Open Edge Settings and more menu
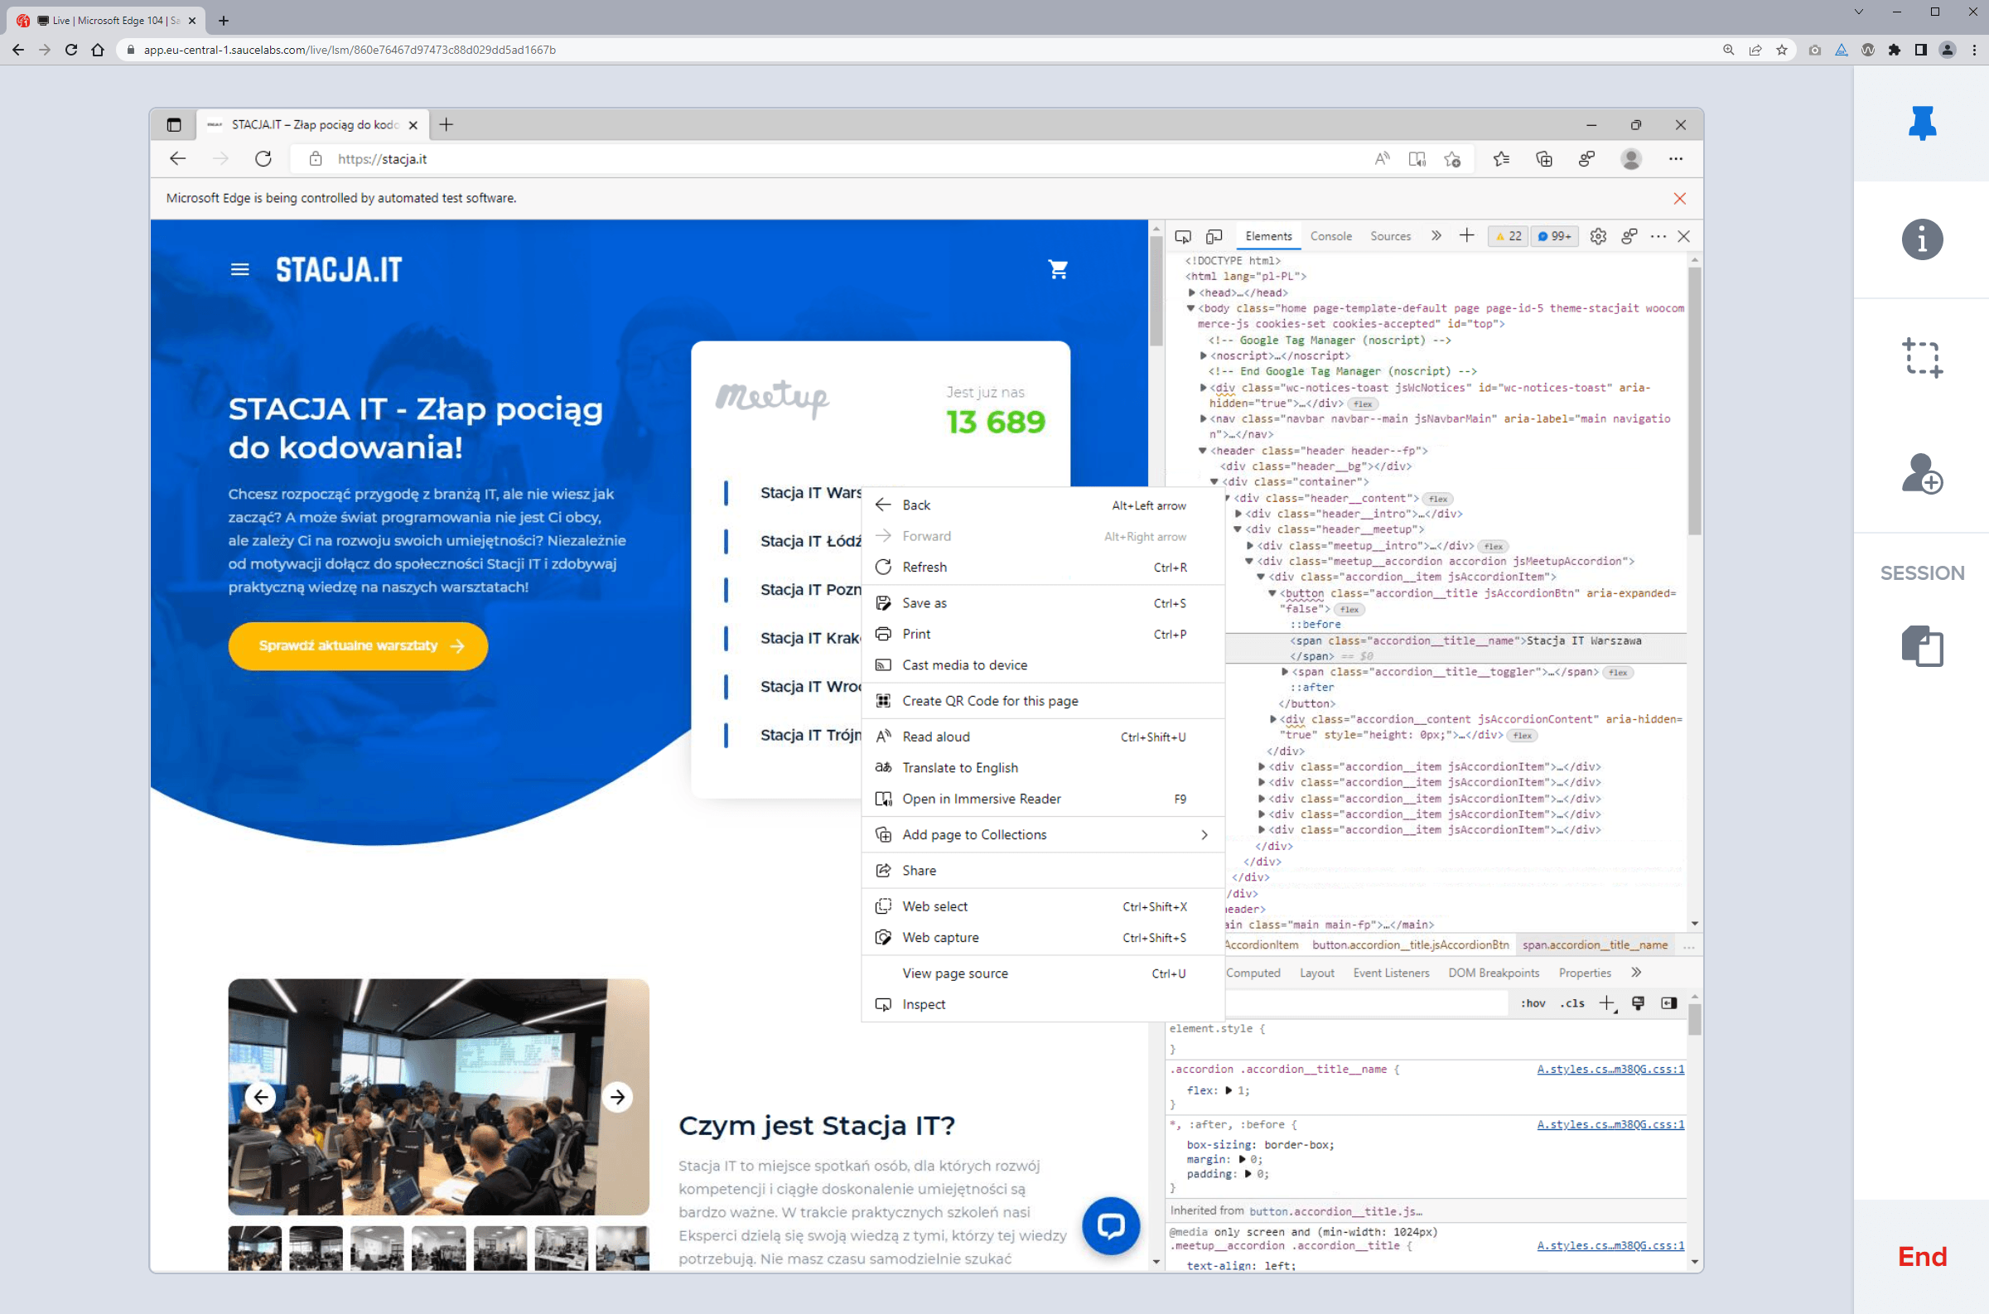 click(1676, 158)
